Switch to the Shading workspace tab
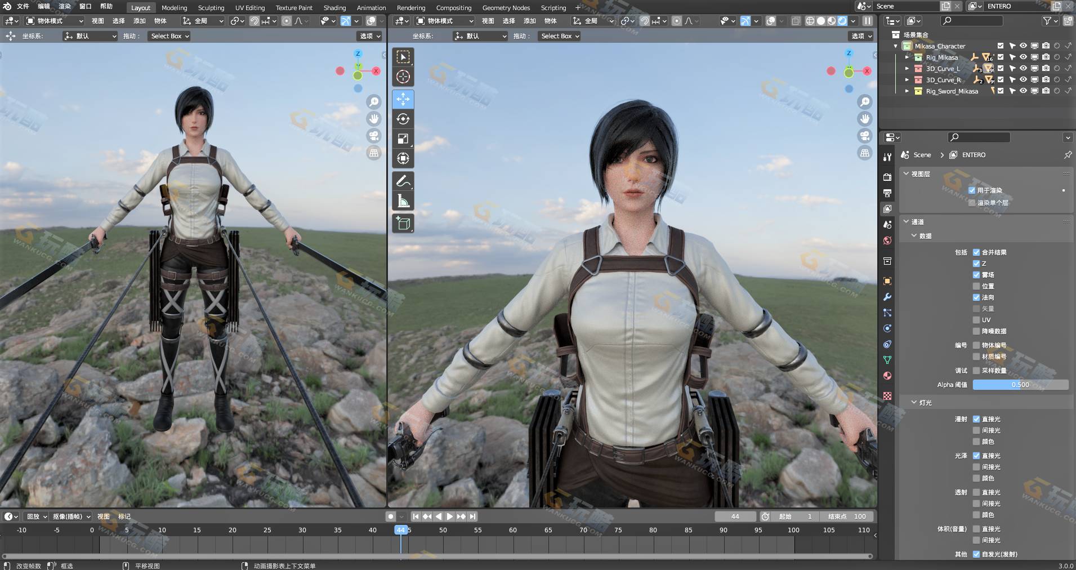Viewport: 1076px width, 570px height. [334, 8]
